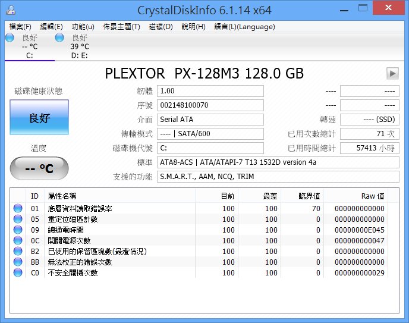Click the next disk arrow button

(392, 74)
